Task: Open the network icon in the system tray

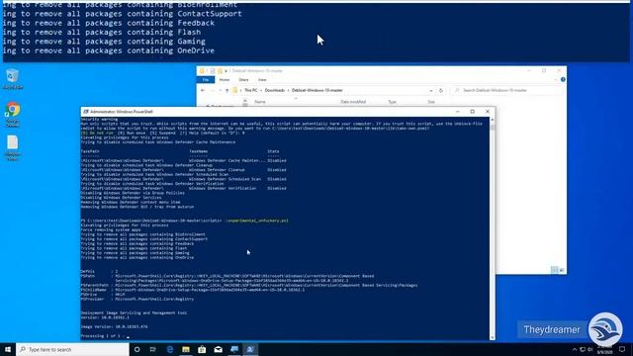Action: tap(583, 349)
